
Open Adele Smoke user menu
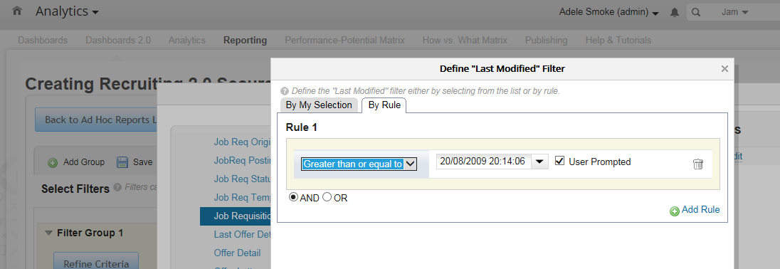(609, 12)
